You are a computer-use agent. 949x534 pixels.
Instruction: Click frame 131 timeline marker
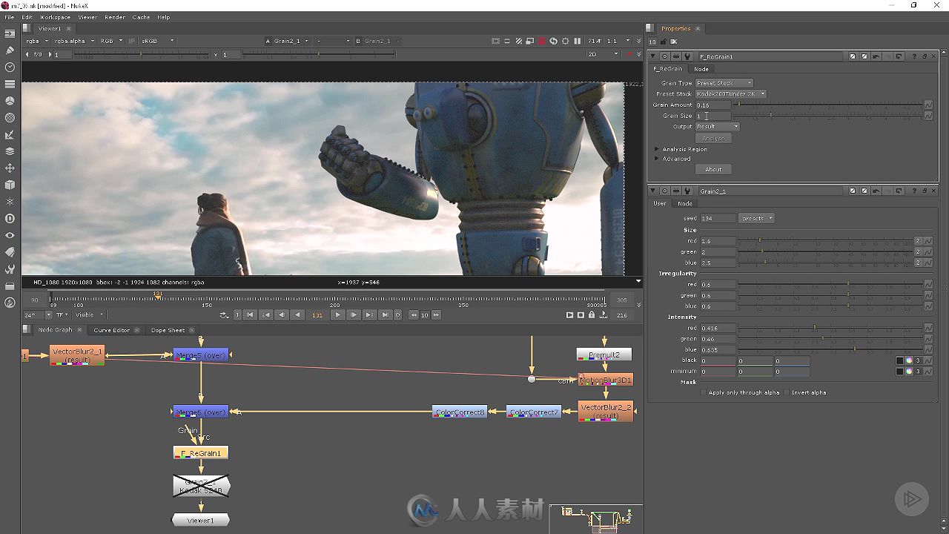158,294
